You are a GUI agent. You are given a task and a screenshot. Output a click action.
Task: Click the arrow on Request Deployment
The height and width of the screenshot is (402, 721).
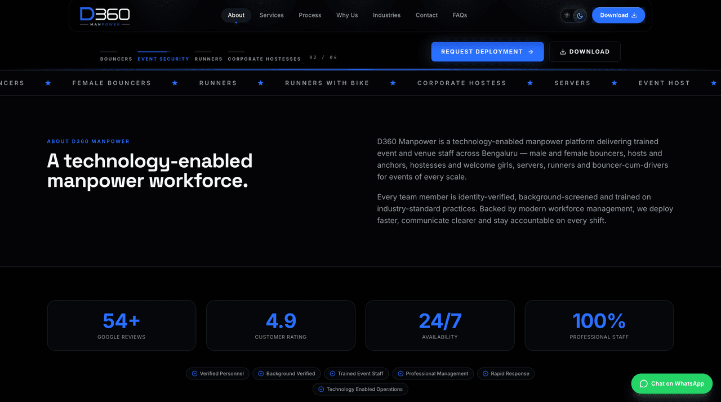click(x=531, y=52)
